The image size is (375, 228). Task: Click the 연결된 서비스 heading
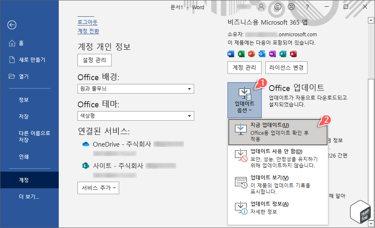(104, 131)
